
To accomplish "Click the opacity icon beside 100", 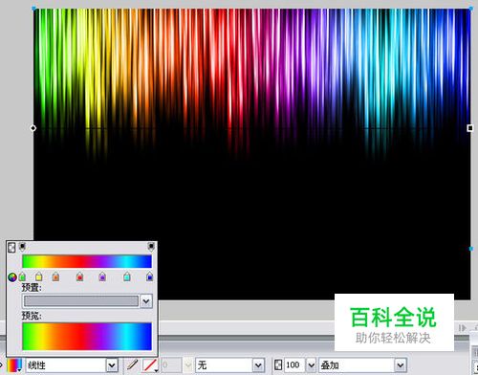I will click(278, 364).
